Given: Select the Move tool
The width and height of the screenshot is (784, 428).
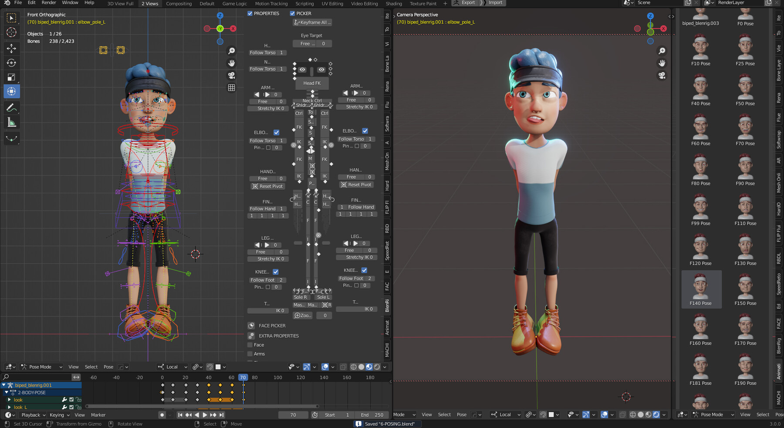Looking at the screenshot, I should coord(11,48).
